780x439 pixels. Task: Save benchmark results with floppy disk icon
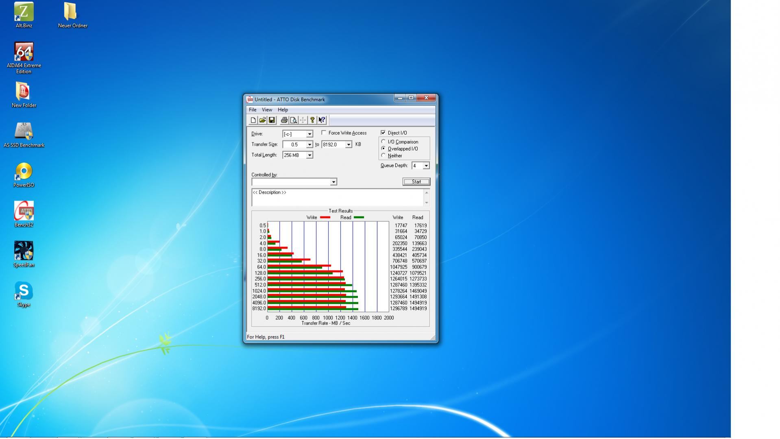pyautogui.click(x=272, y=120)
